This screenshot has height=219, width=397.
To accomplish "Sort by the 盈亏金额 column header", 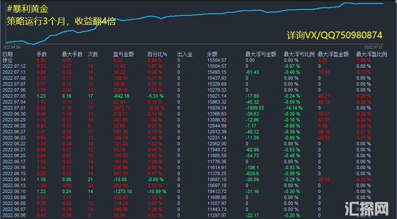I will pyautogui.click(x=123, y=54).
